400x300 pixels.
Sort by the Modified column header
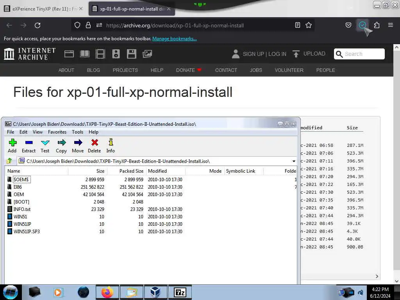pos(166,171)
